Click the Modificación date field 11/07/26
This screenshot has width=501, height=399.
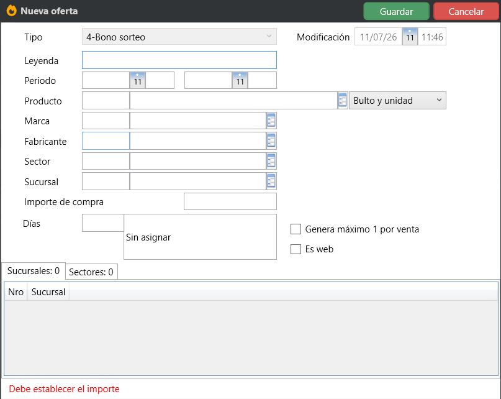[378, 37]
